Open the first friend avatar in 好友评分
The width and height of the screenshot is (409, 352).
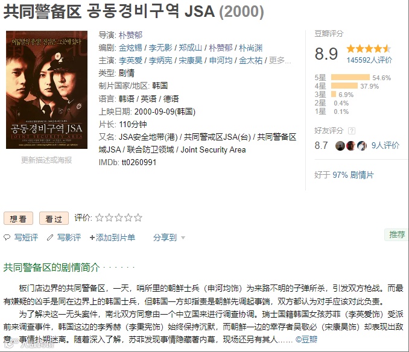pyautogui.click(x=340, y=146)
